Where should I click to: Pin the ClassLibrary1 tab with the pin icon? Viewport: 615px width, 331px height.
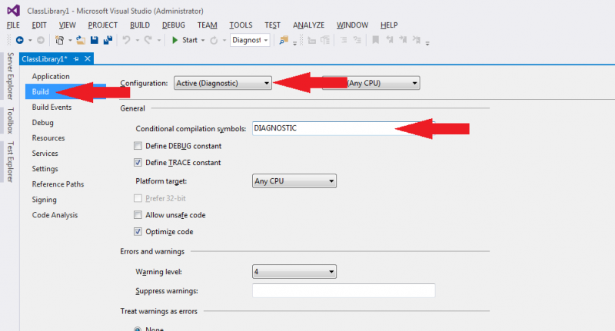[x=76, y=59]
